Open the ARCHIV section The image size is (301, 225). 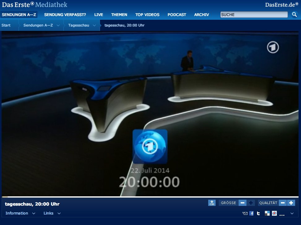[x=202, y=14]
